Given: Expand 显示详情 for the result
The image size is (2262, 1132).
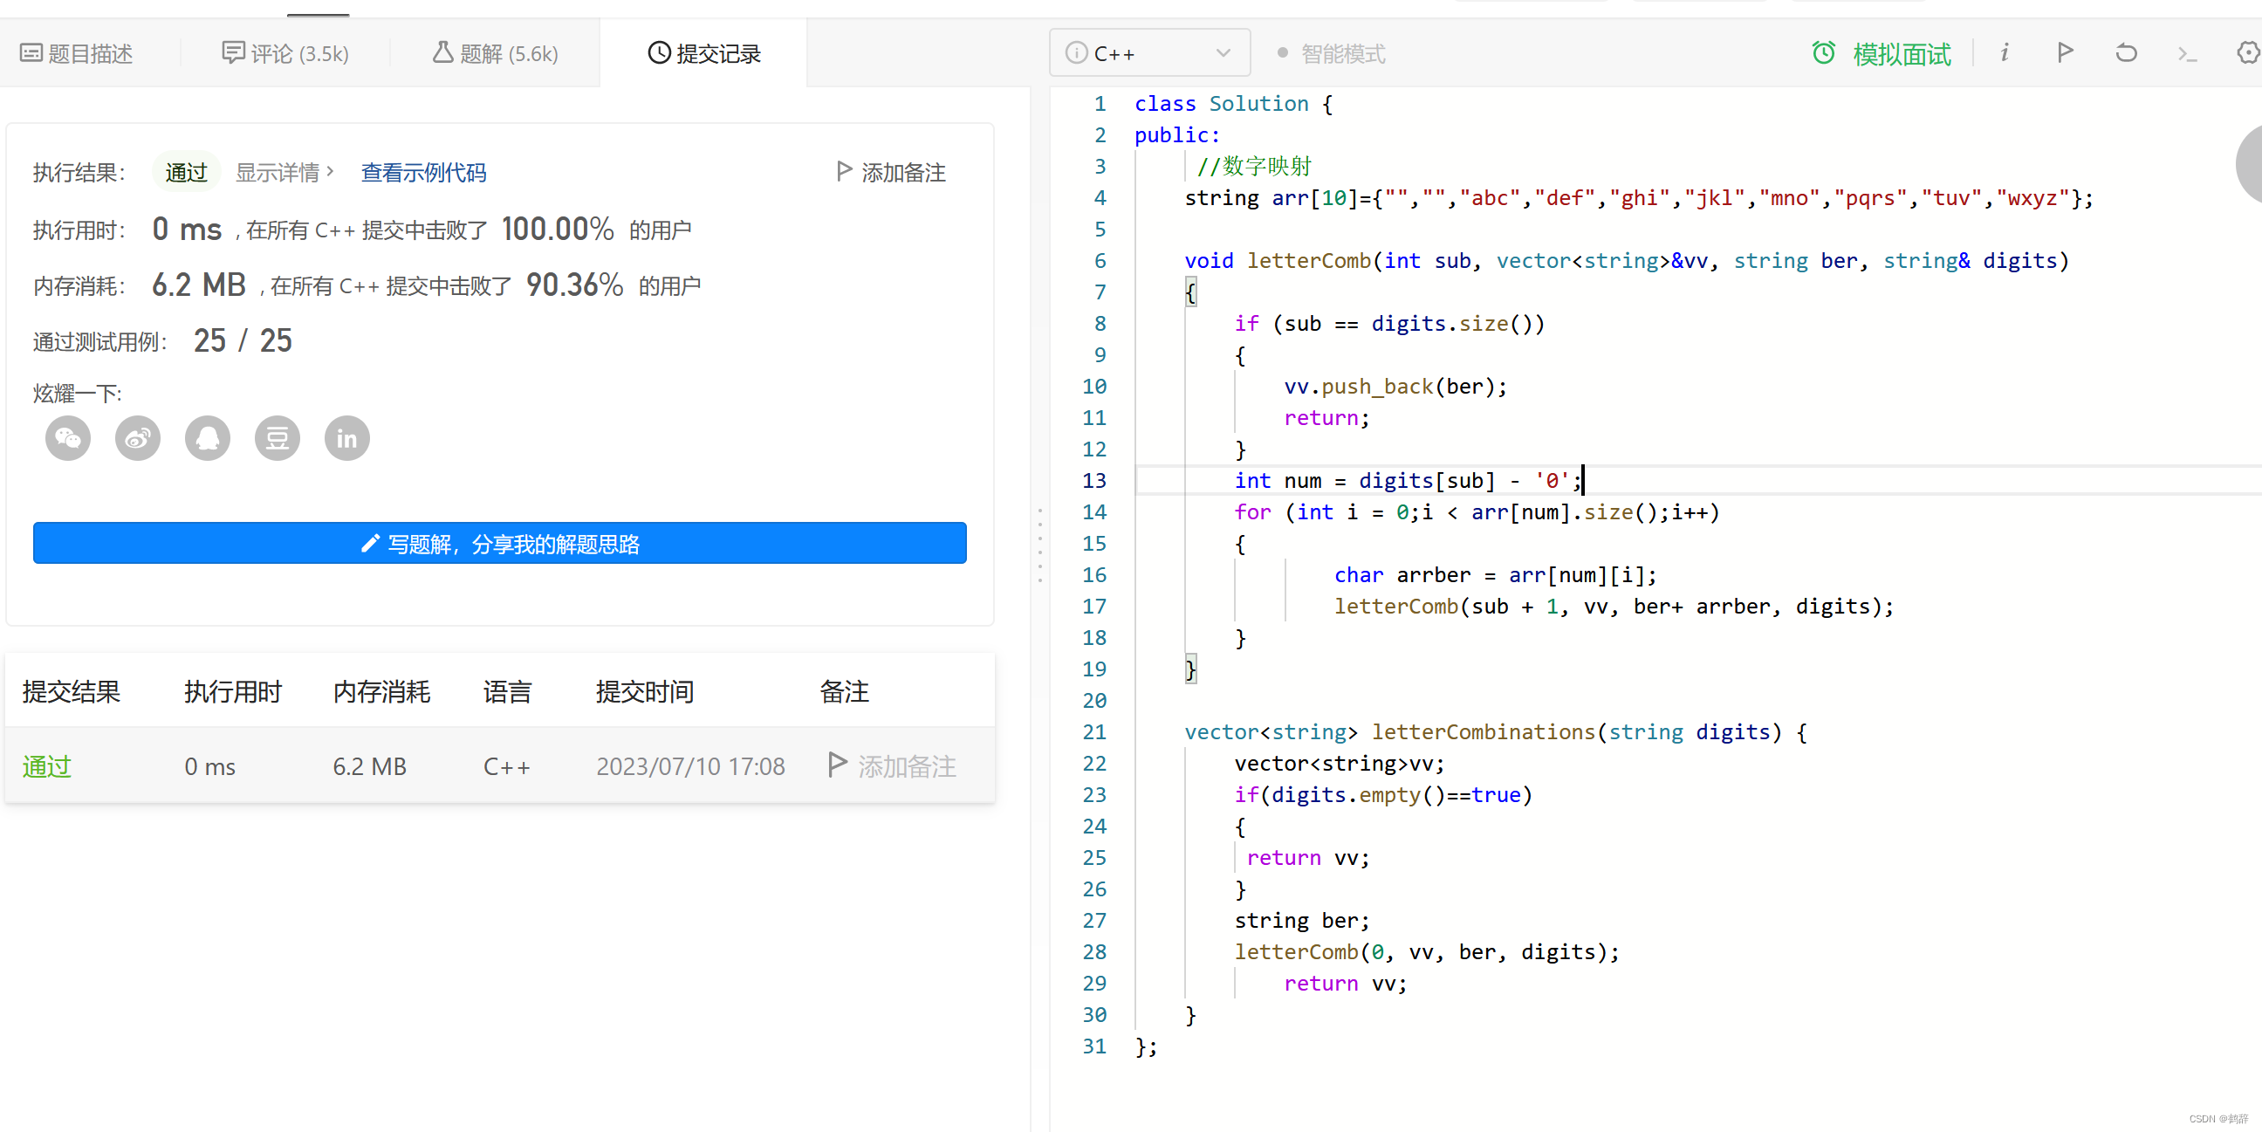Looking at the screenshot, I should pyautogui.click(x=284, y=172).
